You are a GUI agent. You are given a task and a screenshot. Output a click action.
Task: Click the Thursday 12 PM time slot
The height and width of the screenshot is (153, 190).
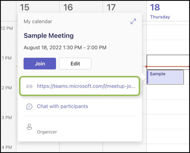click(168, 32)
